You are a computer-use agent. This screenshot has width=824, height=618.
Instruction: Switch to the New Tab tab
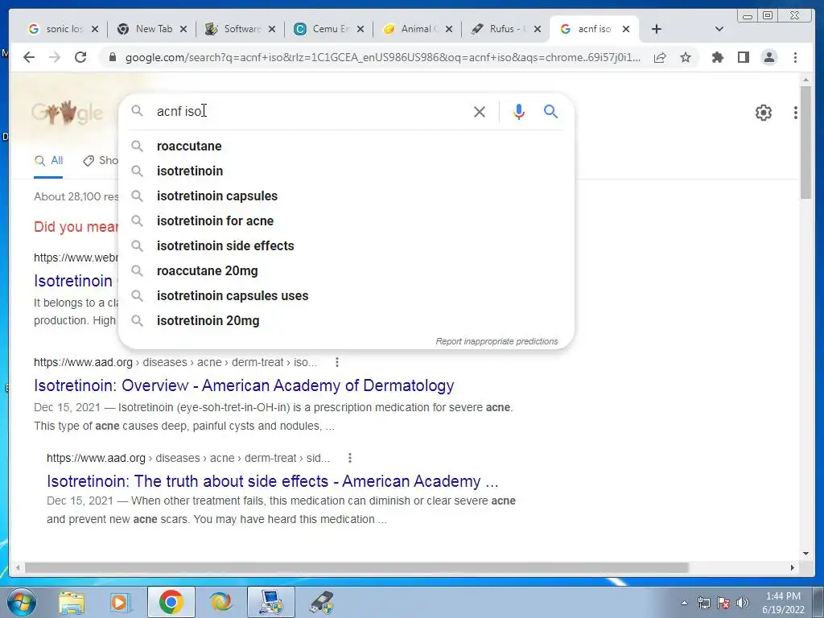click(x=152, y=29)
